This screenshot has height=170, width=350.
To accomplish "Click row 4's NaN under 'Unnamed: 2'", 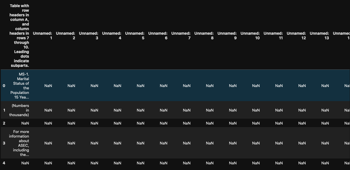I will pos(71,163).
